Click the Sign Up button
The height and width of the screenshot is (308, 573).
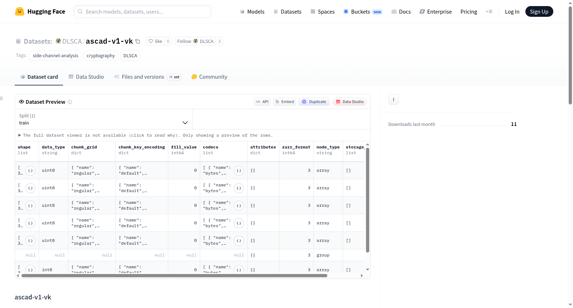coord(539,11)
